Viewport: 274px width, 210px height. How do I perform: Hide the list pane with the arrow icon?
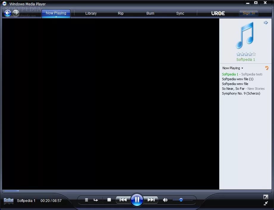266,23
